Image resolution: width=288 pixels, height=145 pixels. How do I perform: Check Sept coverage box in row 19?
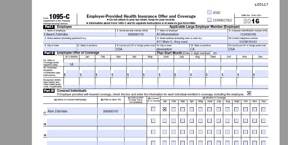236,132
